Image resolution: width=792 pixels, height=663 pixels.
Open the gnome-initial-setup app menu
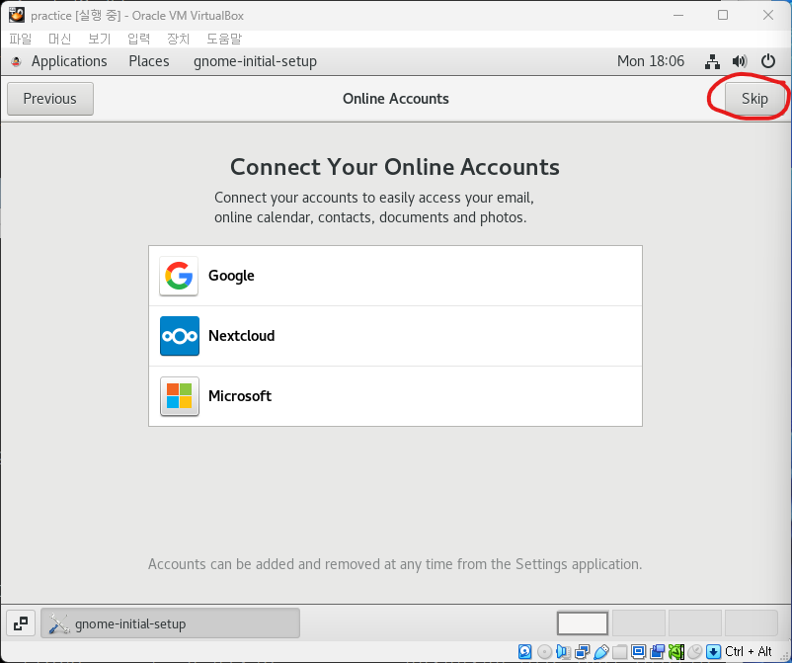pyautogui.click(x=255, y=61)
